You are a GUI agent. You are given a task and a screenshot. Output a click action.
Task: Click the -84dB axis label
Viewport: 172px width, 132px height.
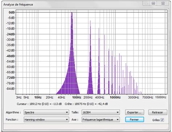point(10,88)
